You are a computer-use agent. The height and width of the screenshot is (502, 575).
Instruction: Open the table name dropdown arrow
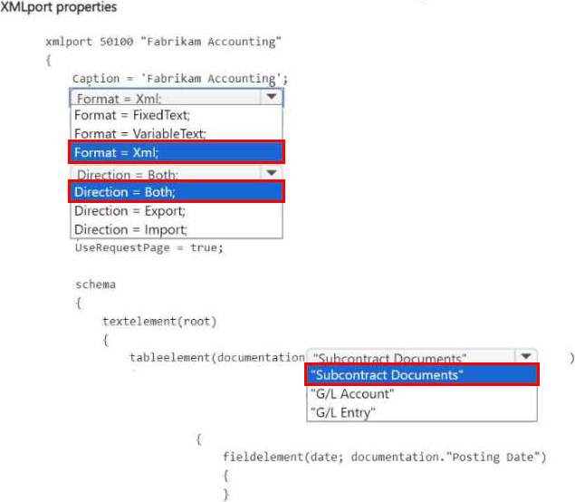tap(526, 356)
